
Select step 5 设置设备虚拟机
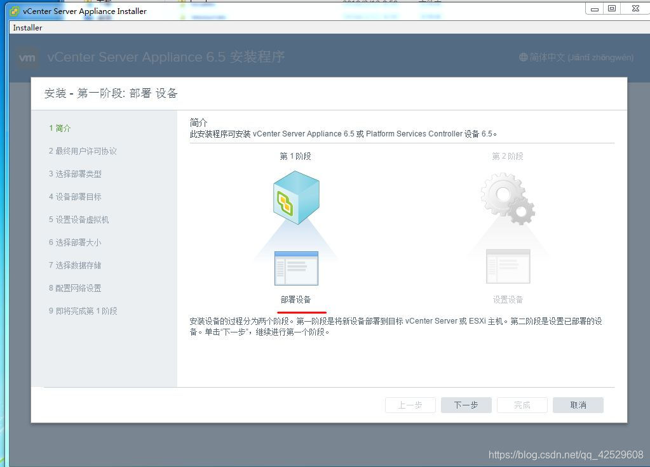79,220
